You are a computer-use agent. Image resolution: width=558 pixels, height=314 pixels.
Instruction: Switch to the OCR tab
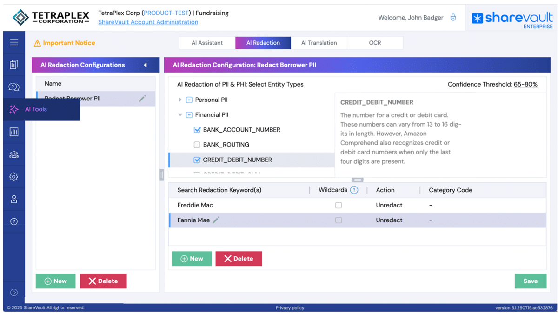[x=375, y=43]
